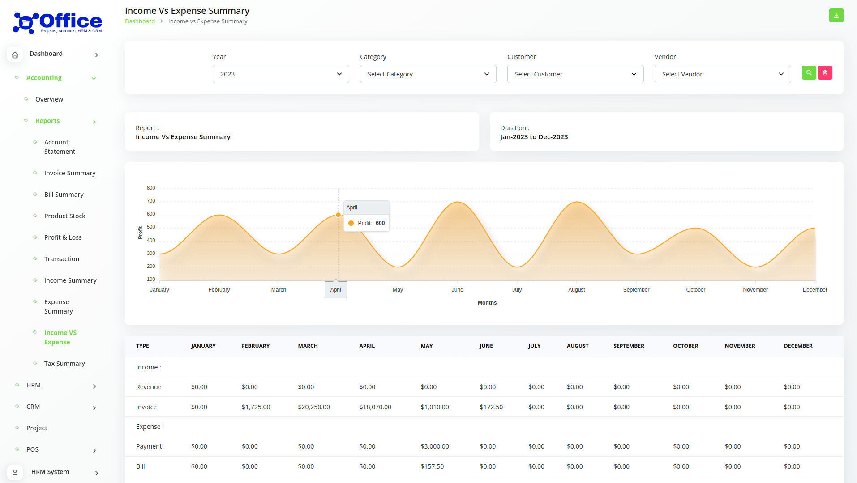
Task: Open the Select Customer dropdown
Action: (575, 74)
